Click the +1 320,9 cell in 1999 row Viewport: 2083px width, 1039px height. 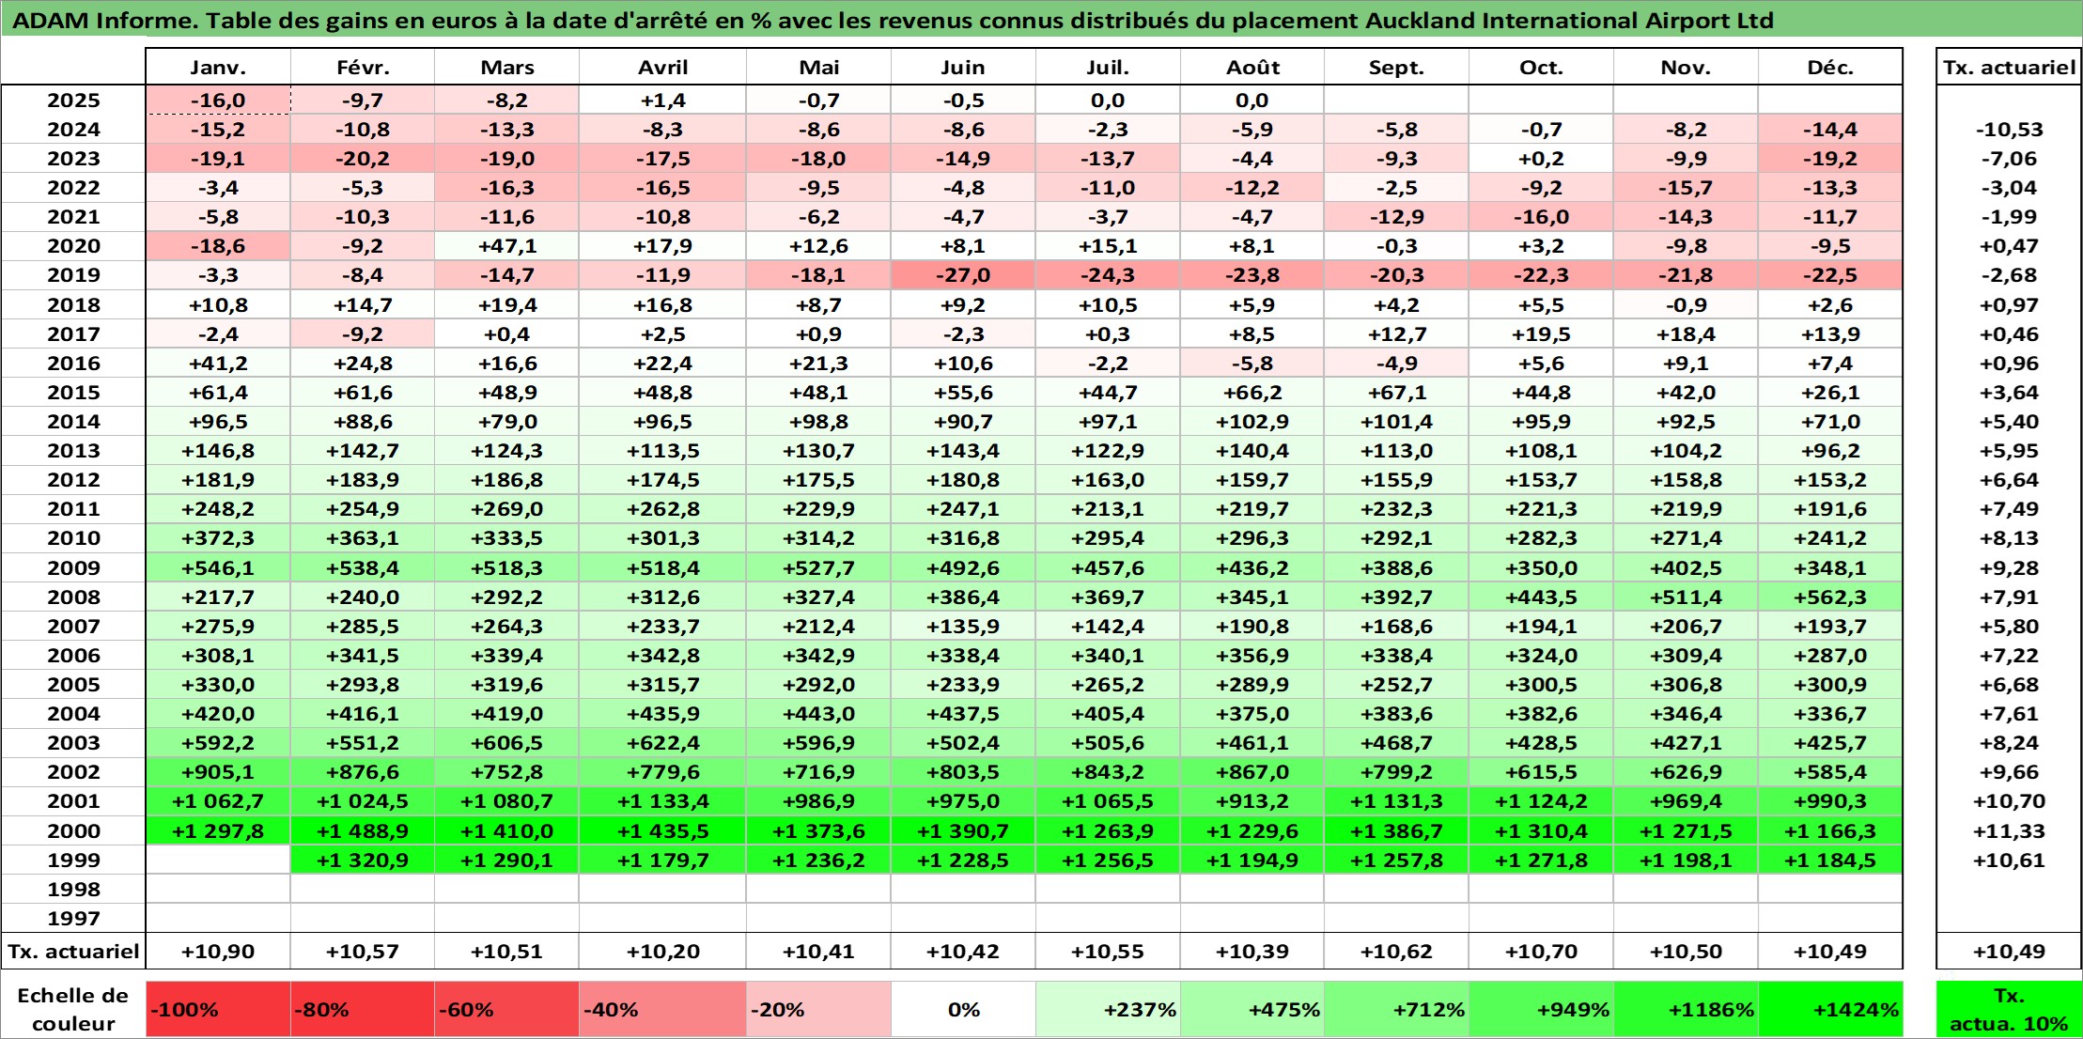(x=363, y=860)
